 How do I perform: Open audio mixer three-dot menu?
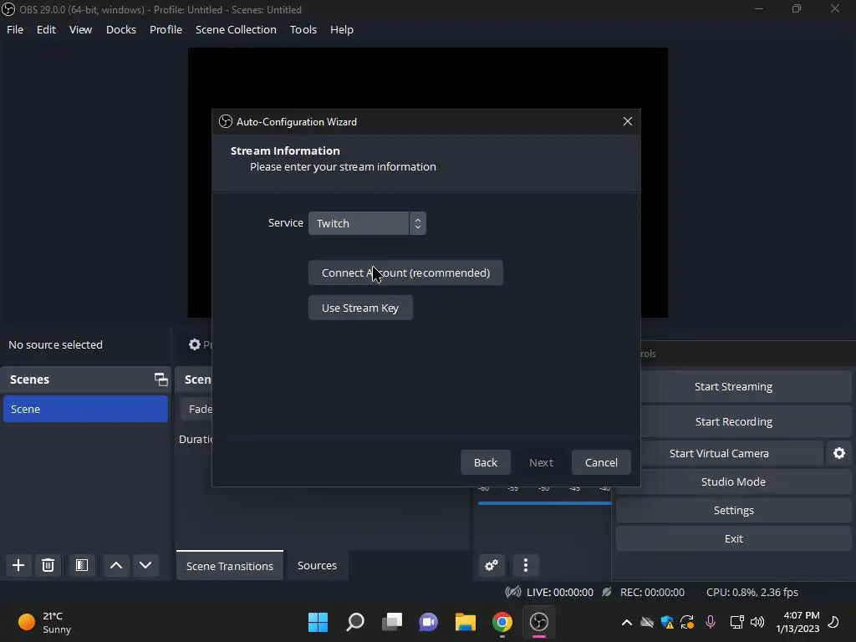[526, 565]
